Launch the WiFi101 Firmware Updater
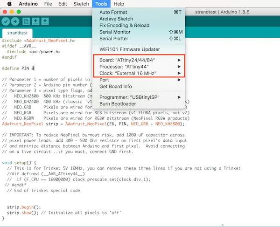This screenshot has height=227, width=280. click(x=139, y=49)
